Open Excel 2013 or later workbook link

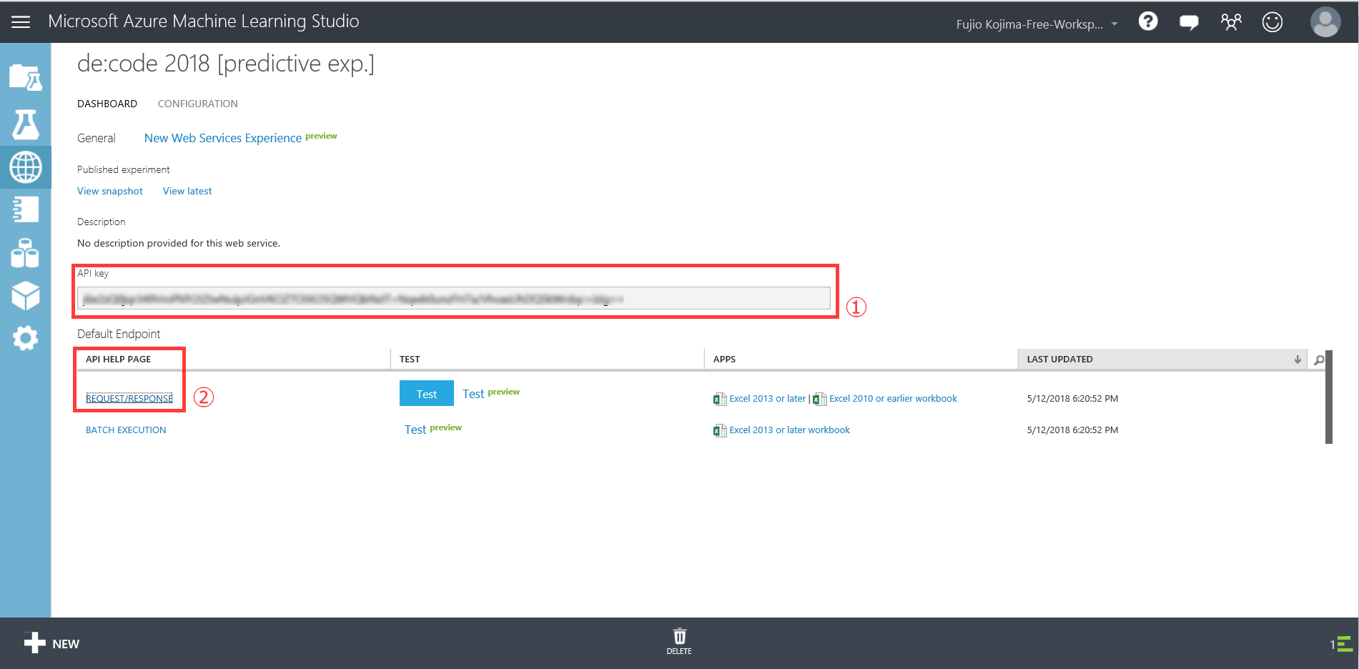point(790,430)
